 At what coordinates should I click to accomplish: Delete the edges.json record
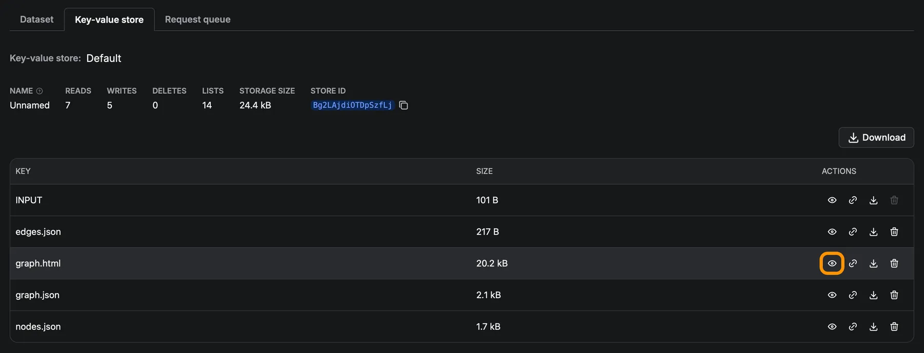(x=894, y=232)
